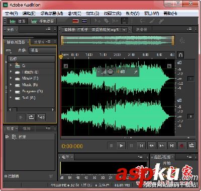
Task: Toggle loop playback in transport bar
Action: pos(191,146)
